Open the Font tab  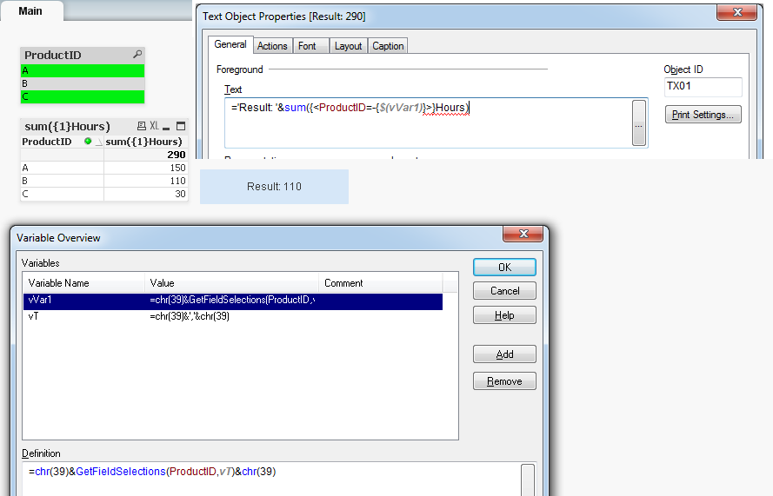coord(307,46)
